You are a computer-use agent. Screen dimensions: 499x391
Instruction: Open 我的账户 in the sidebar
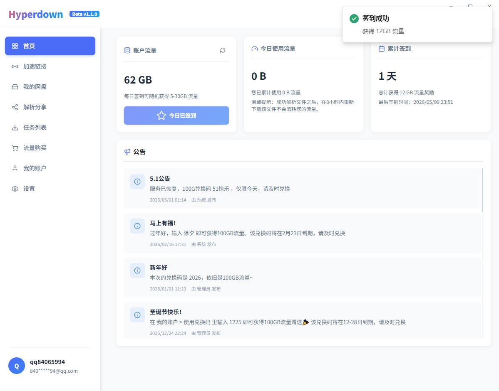point(50,168)
